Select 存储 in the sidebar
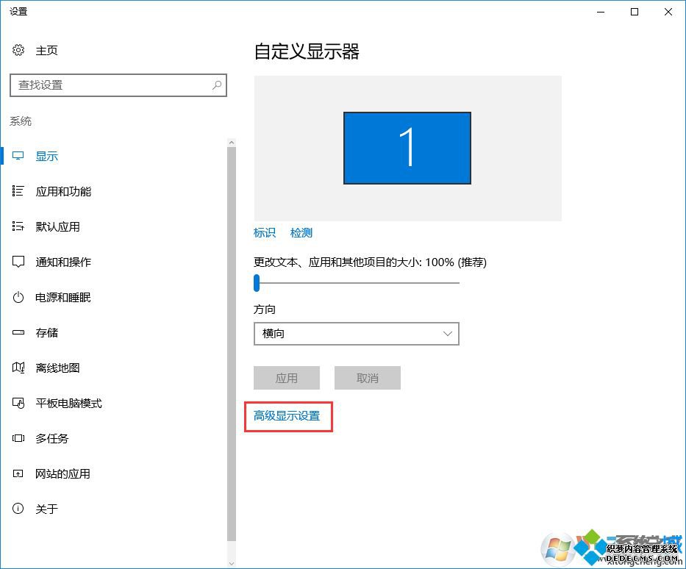 tap(47, 333)
